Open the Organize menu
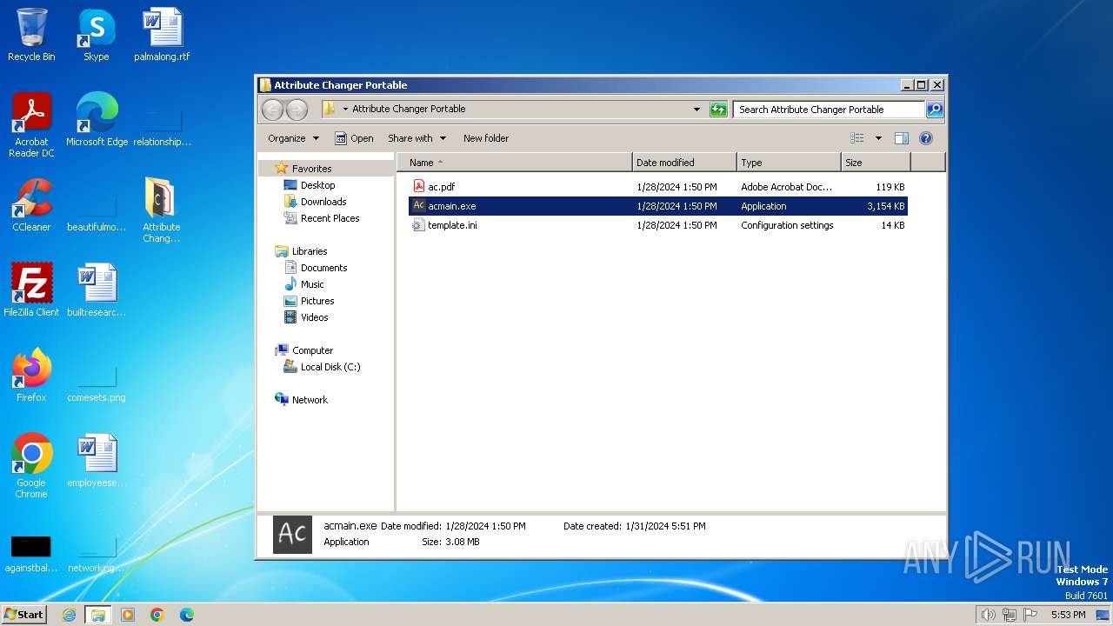Viewport: 1113px width, 626px height. pos(294,138)
